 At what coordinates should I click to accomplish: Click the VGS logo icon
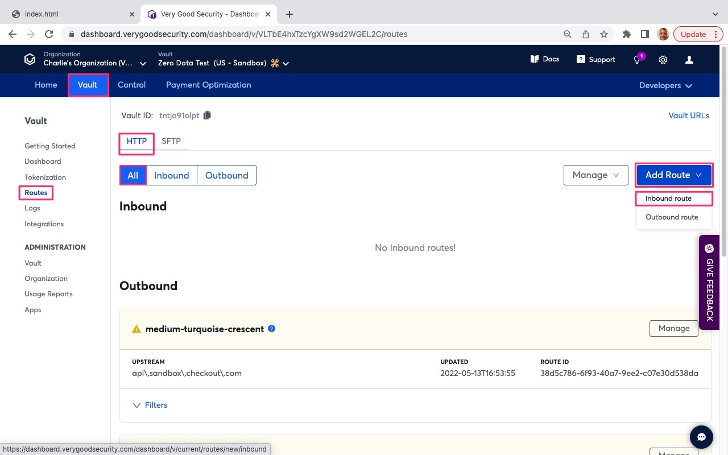click(x=30, y=59)
